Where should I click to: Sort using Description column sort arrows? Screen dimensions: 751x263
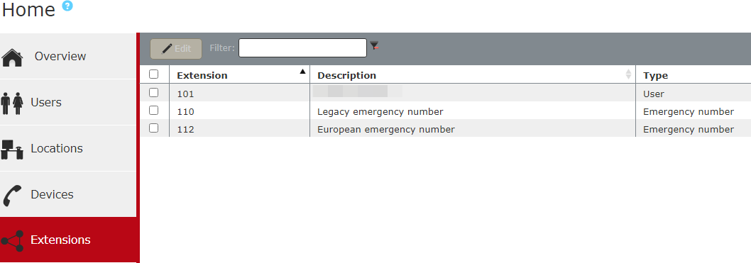click(x=628, y=74)
